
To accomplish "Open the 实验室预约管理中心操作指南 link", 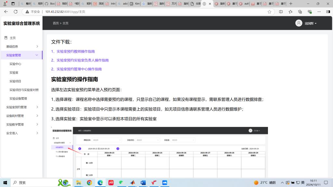I will 79,69.
